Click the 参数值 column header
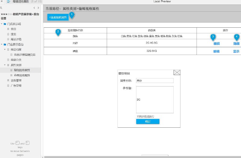Image resolution: width=241 pixels, height=158 pixels. coord(152,30)
